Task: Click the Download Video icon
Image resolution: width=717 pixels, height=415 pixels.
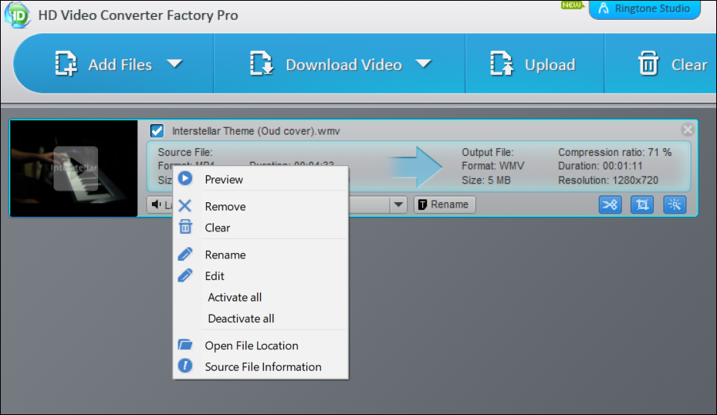Action: tap(262, 63)
